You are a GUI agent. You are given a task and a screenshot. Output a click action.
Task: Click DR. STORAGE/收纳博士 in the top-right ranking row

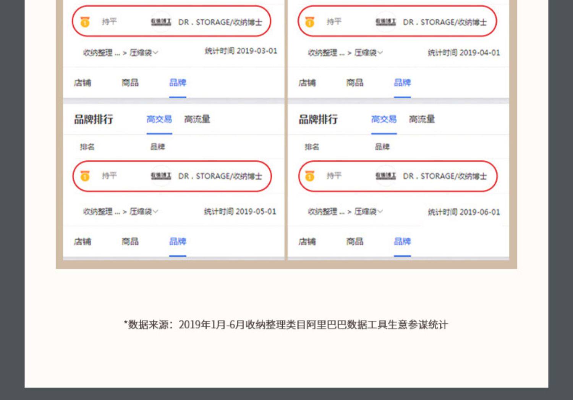(x=445, y=22)
